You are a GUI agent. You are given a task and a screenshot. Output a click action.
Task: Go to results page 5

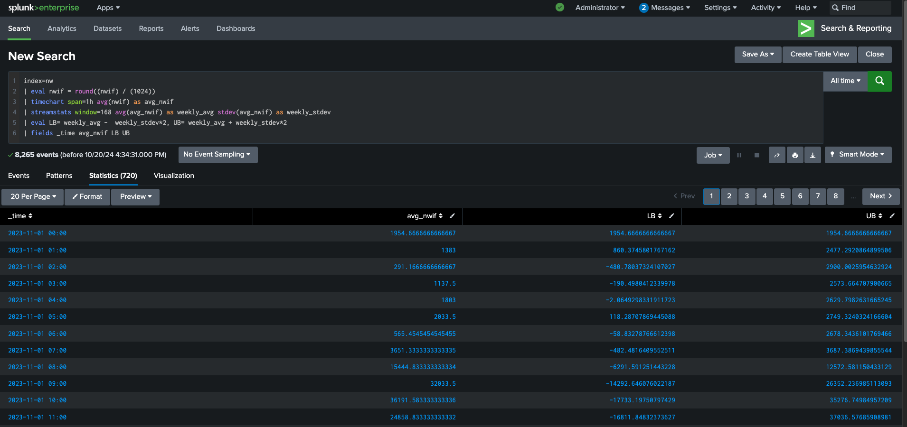pyautogui.click(x=782, y=196)
